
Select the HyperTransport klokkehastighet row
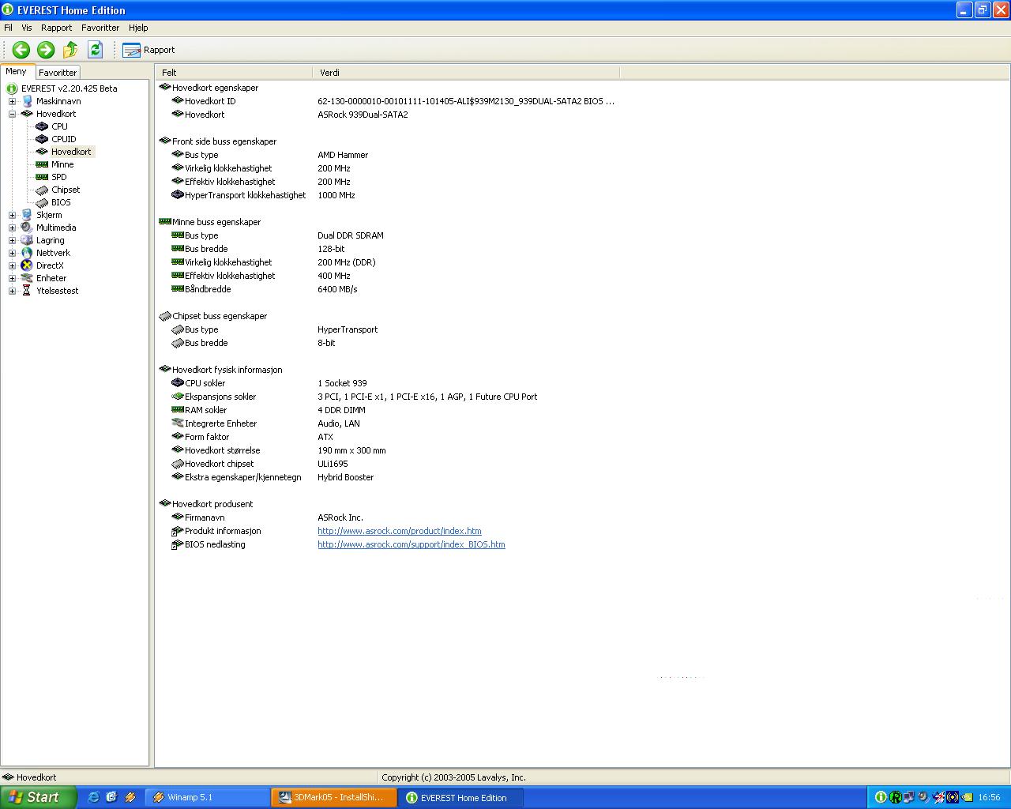(387, 195)
